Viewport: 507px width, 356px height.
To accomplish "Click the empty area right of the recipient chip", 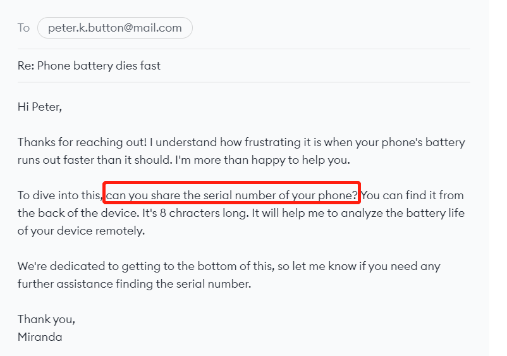I will point(330,28).
